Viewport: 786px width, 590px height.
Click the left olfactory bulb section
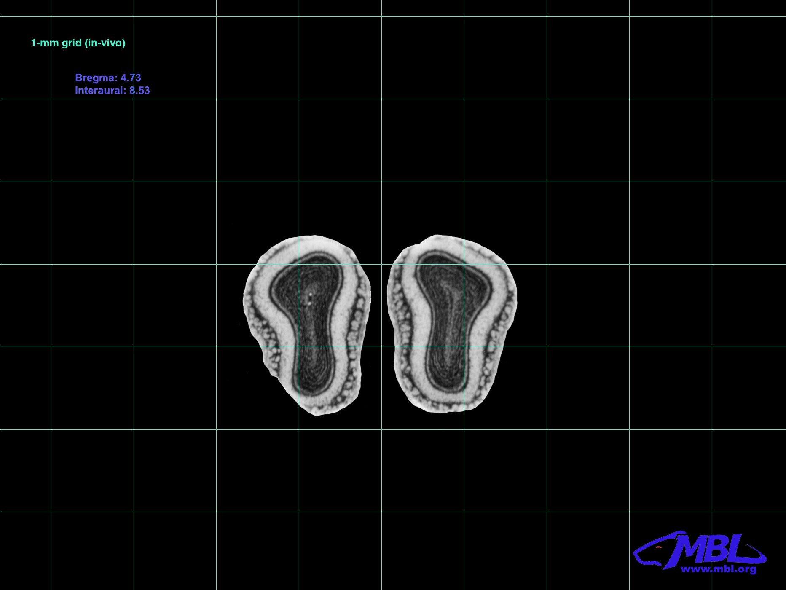pos(307,324)
